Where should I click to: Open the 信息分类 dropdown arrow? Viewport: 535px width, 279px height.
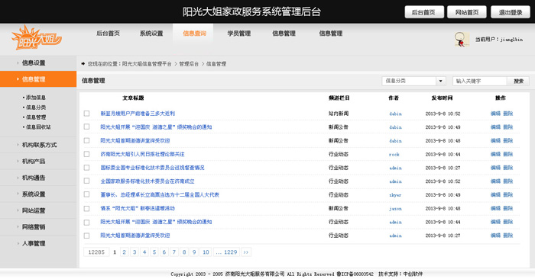click(x=441, y=81)
